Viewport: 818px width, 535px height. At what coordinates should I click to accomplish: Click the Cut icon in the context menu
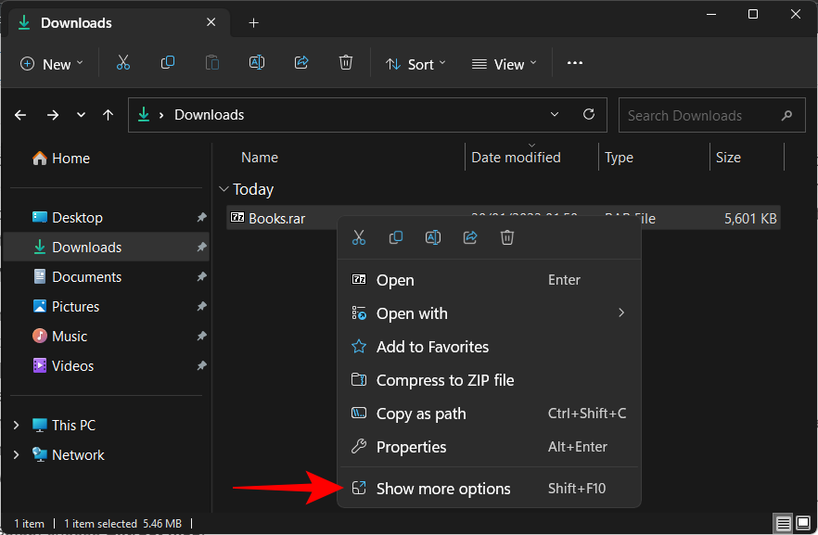coord(359,238)
